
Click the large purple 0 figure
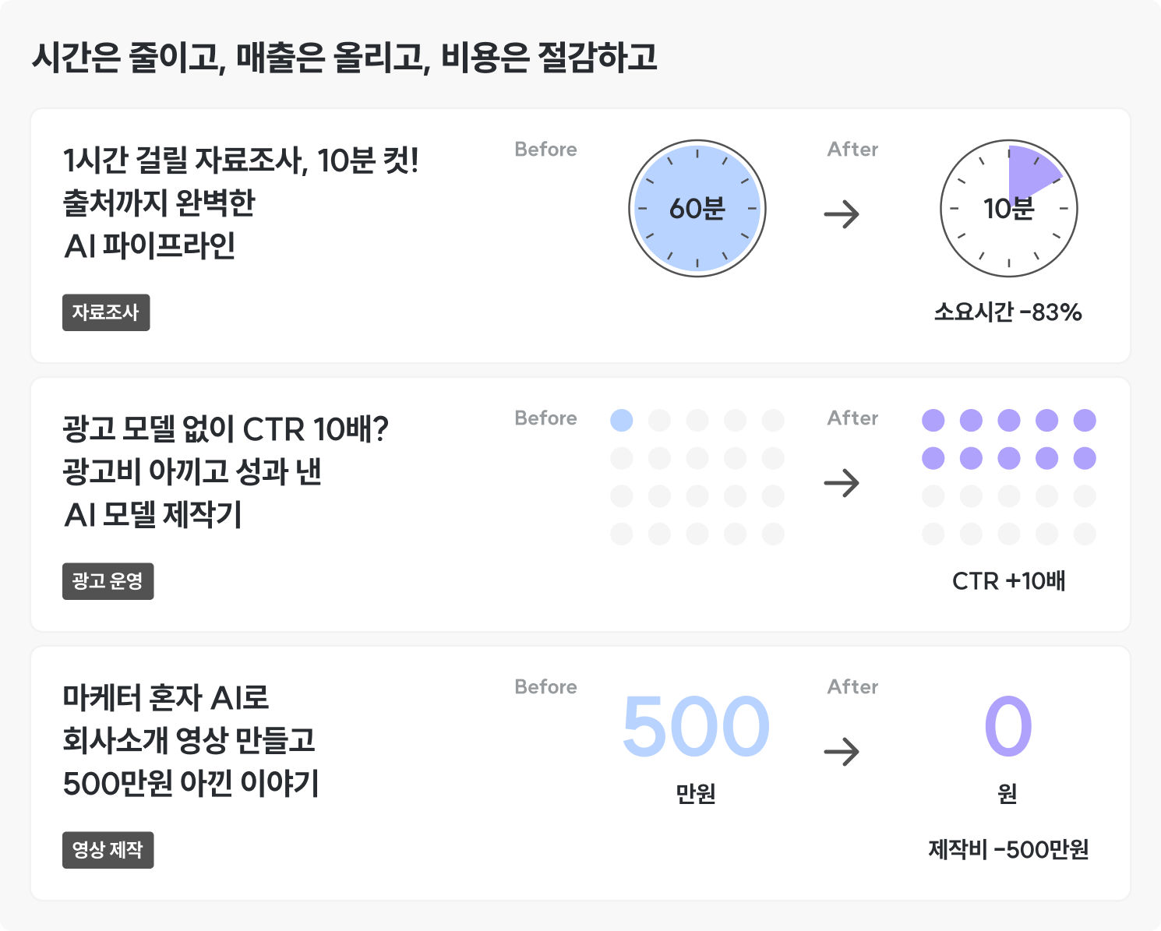[1008, 726]
